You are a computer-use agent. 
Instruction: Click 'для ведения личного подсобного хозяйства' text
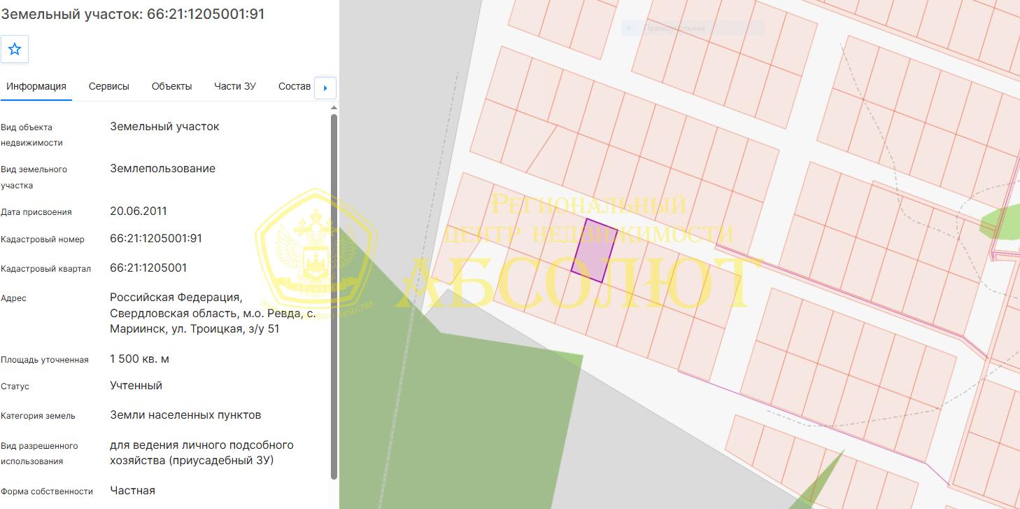(x=201, y=452)
